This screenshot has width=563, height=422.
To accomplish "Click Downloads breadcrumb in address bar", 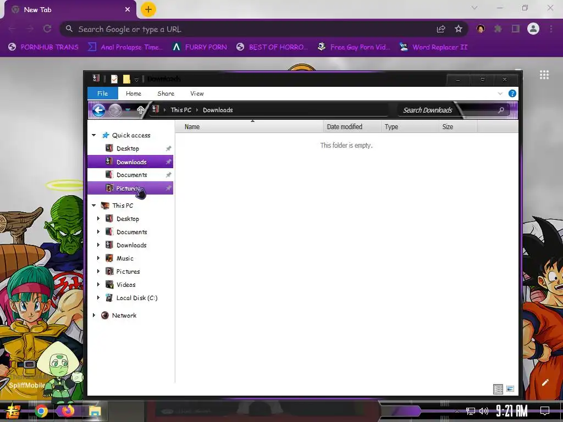I will tap(218, 110).
